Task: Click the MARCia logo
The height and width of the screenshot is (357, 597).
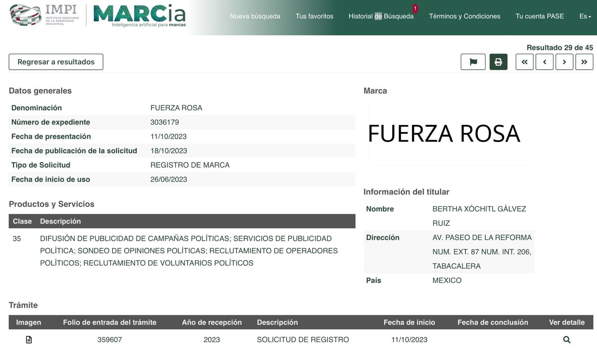Action: 139,16
